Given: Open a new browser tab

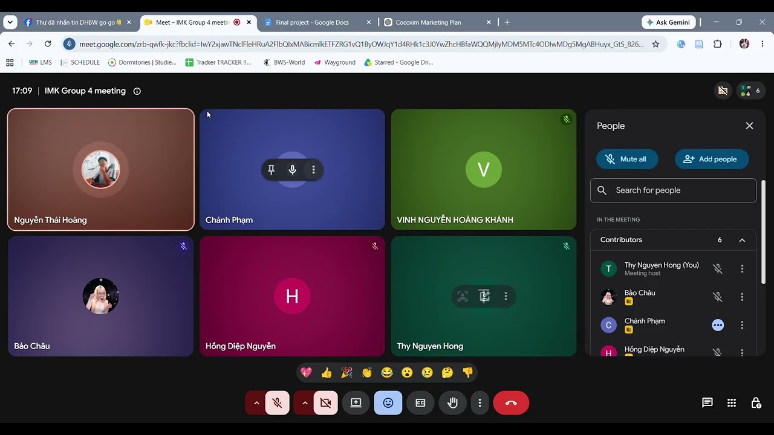Looking at the screenshot, I should pos(507,22).
